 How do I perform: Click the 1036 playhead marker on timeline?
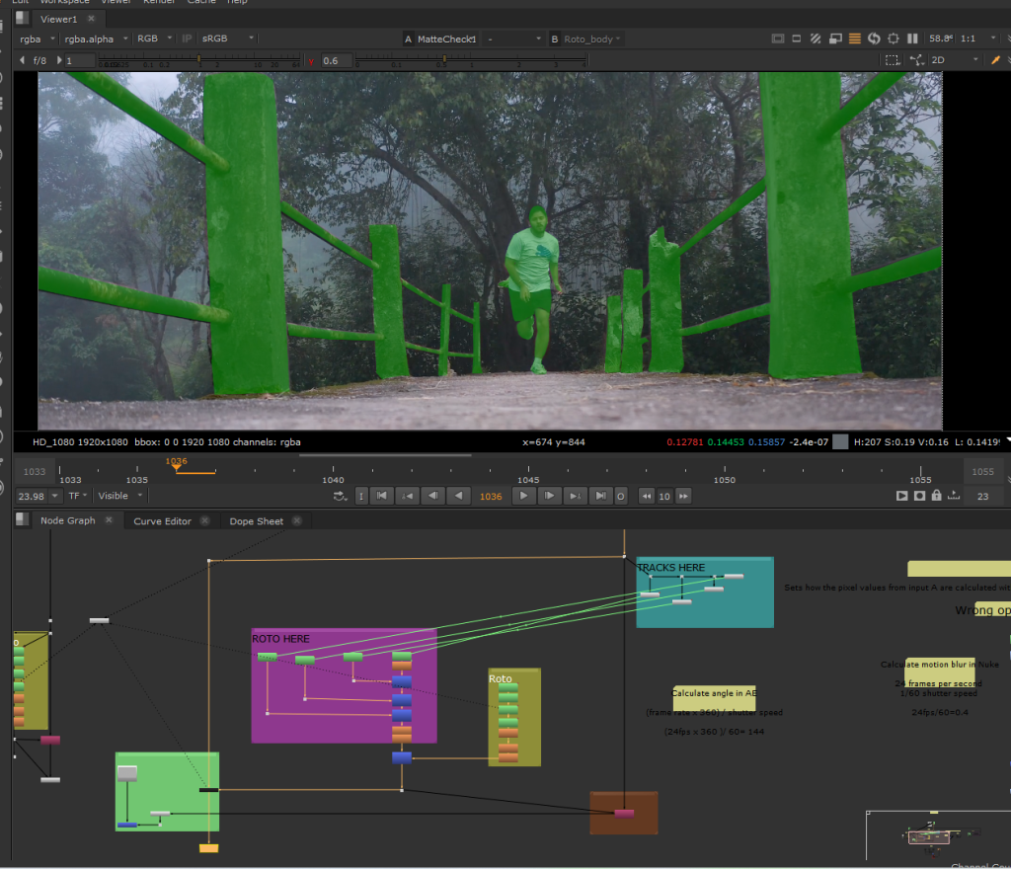(176, 463)
